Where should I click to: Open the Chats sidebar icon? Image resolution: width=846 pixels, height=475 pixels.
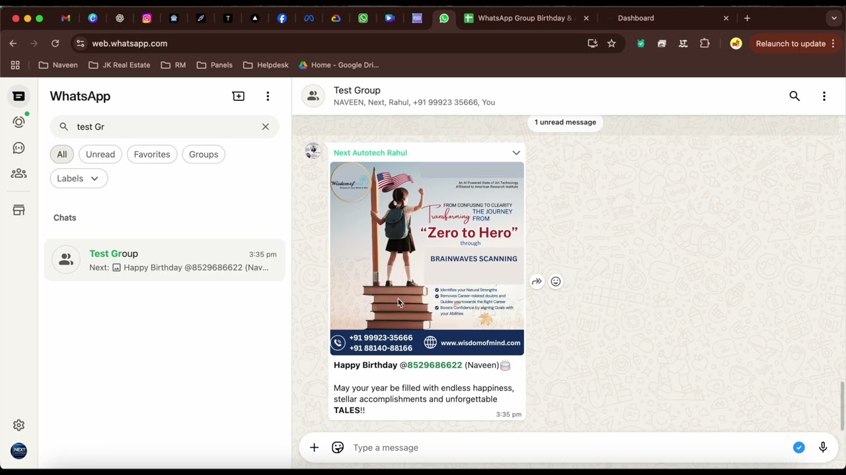[19, 96]
